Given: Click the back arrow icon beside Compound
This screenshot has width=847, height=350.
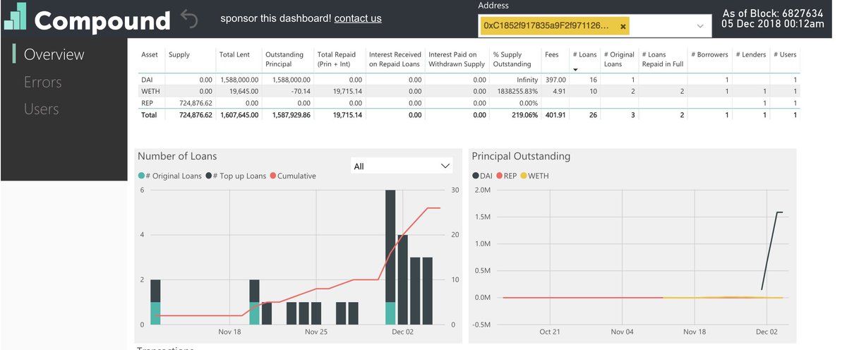Looking at the screenshot, I should pyautogui.click(x=189, y=18).
